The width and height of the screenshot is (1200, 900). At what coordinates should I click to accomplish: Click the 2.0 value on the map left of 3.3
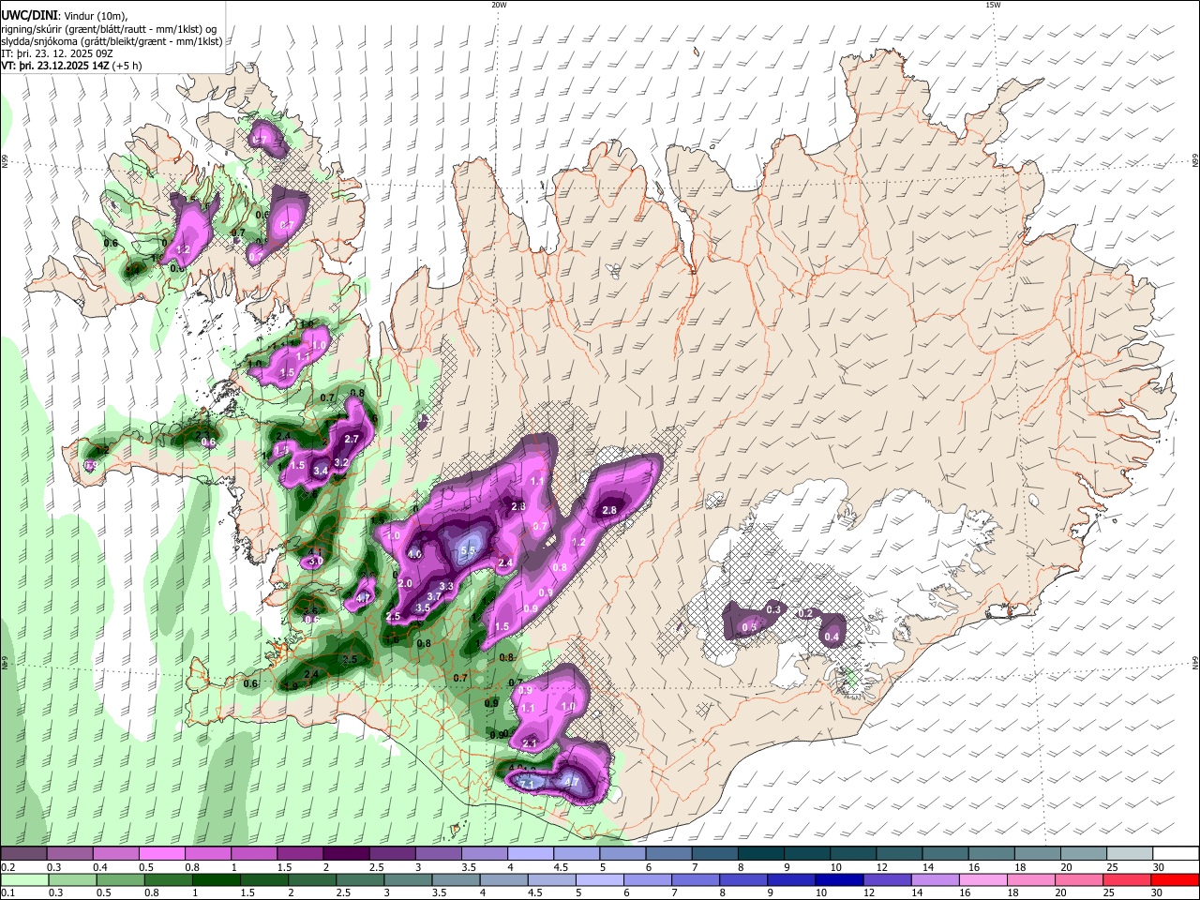coord(405,583)
